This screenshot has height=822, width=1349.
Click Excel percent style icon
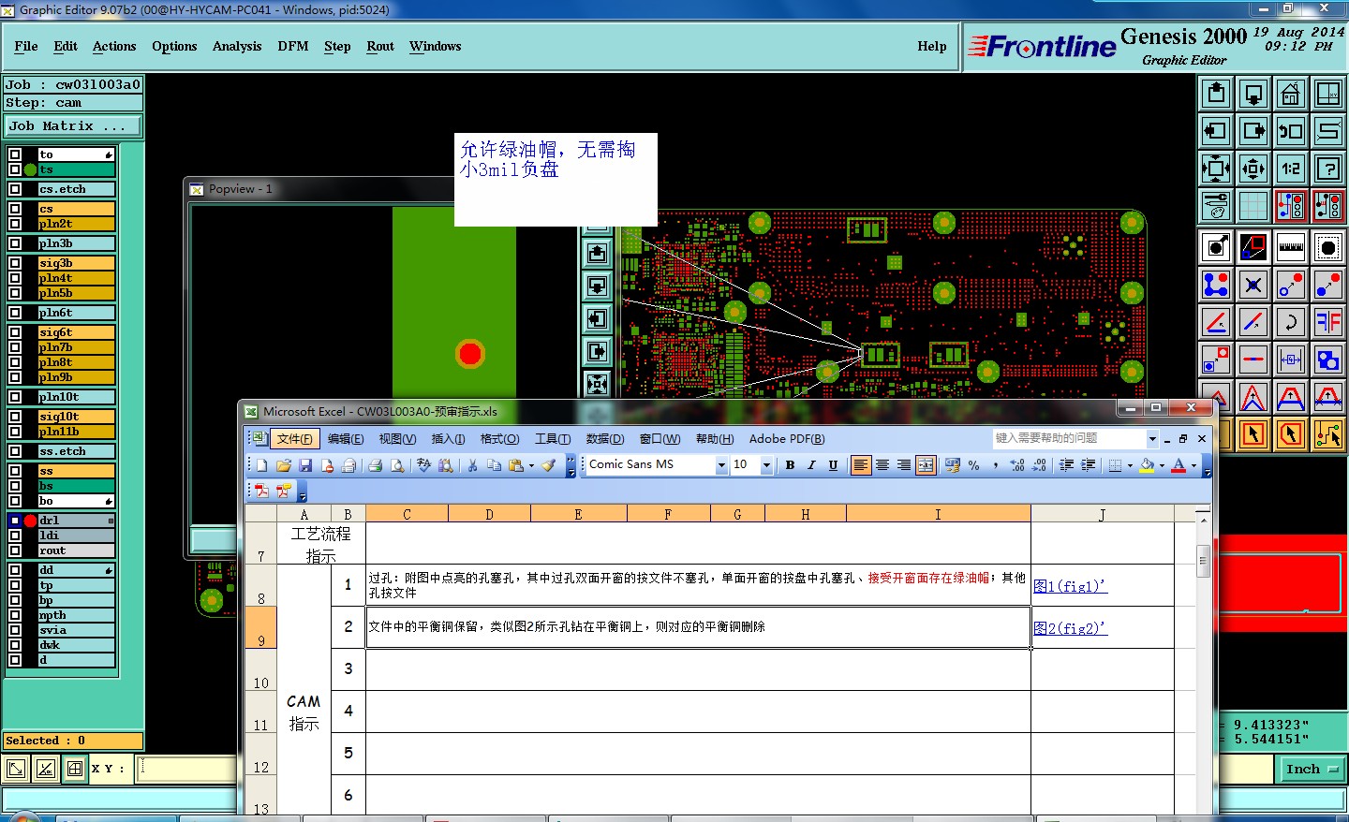974,465
